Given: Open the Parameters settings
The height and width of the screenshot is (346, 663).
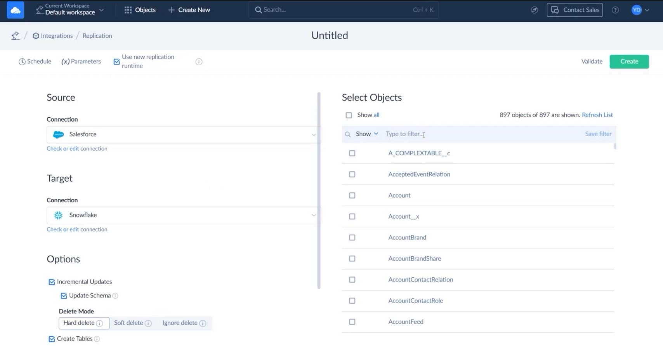Looking at the screenshot, I should click(81, 61).
